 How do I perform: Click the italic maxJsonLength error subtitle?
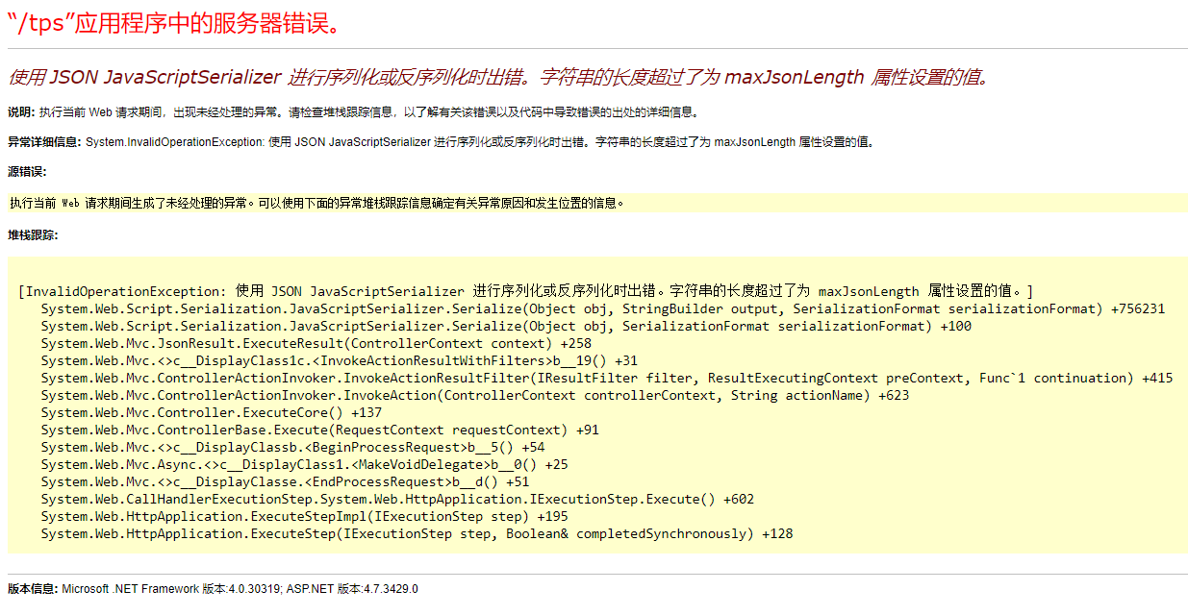point(498,78)
